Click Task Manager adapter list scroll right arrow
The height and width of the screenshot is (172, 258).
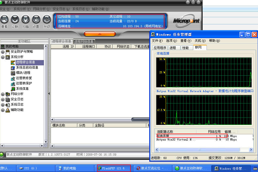point(251,150)
